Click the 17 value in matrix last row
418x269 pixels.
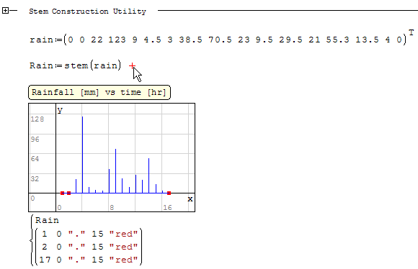(x=45, y=260)
